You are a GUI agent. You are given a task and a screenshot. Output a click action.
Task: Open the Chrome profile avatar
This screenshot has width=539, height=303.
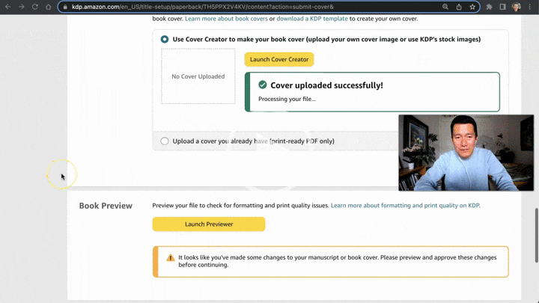pos(516,7)
